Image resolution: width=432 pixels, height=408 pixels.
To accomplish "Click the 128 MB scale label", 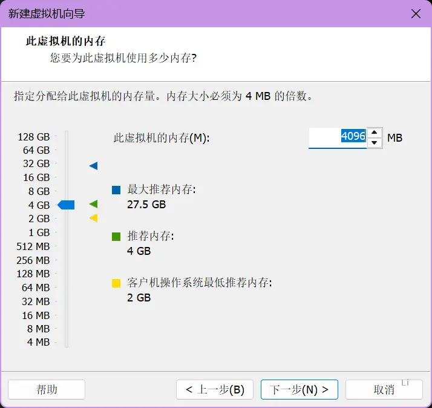I will point(33,274).
